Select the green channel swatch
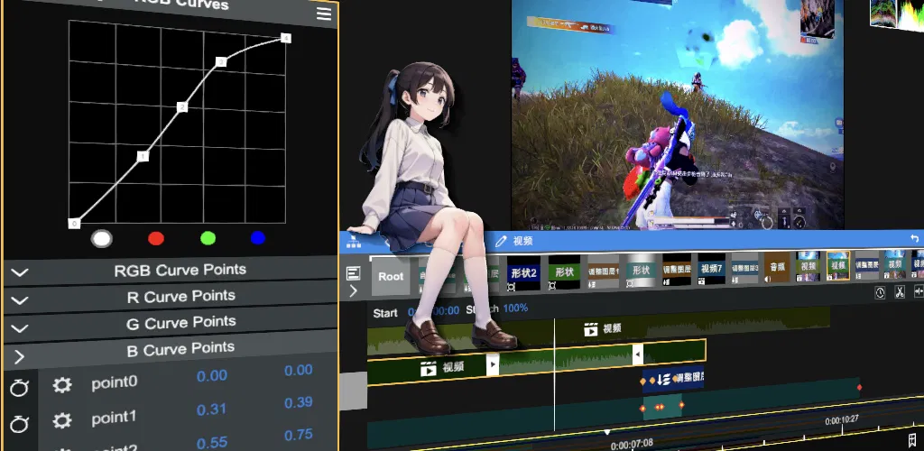Viewport: 924px width, 451px height. coord(208,238)
